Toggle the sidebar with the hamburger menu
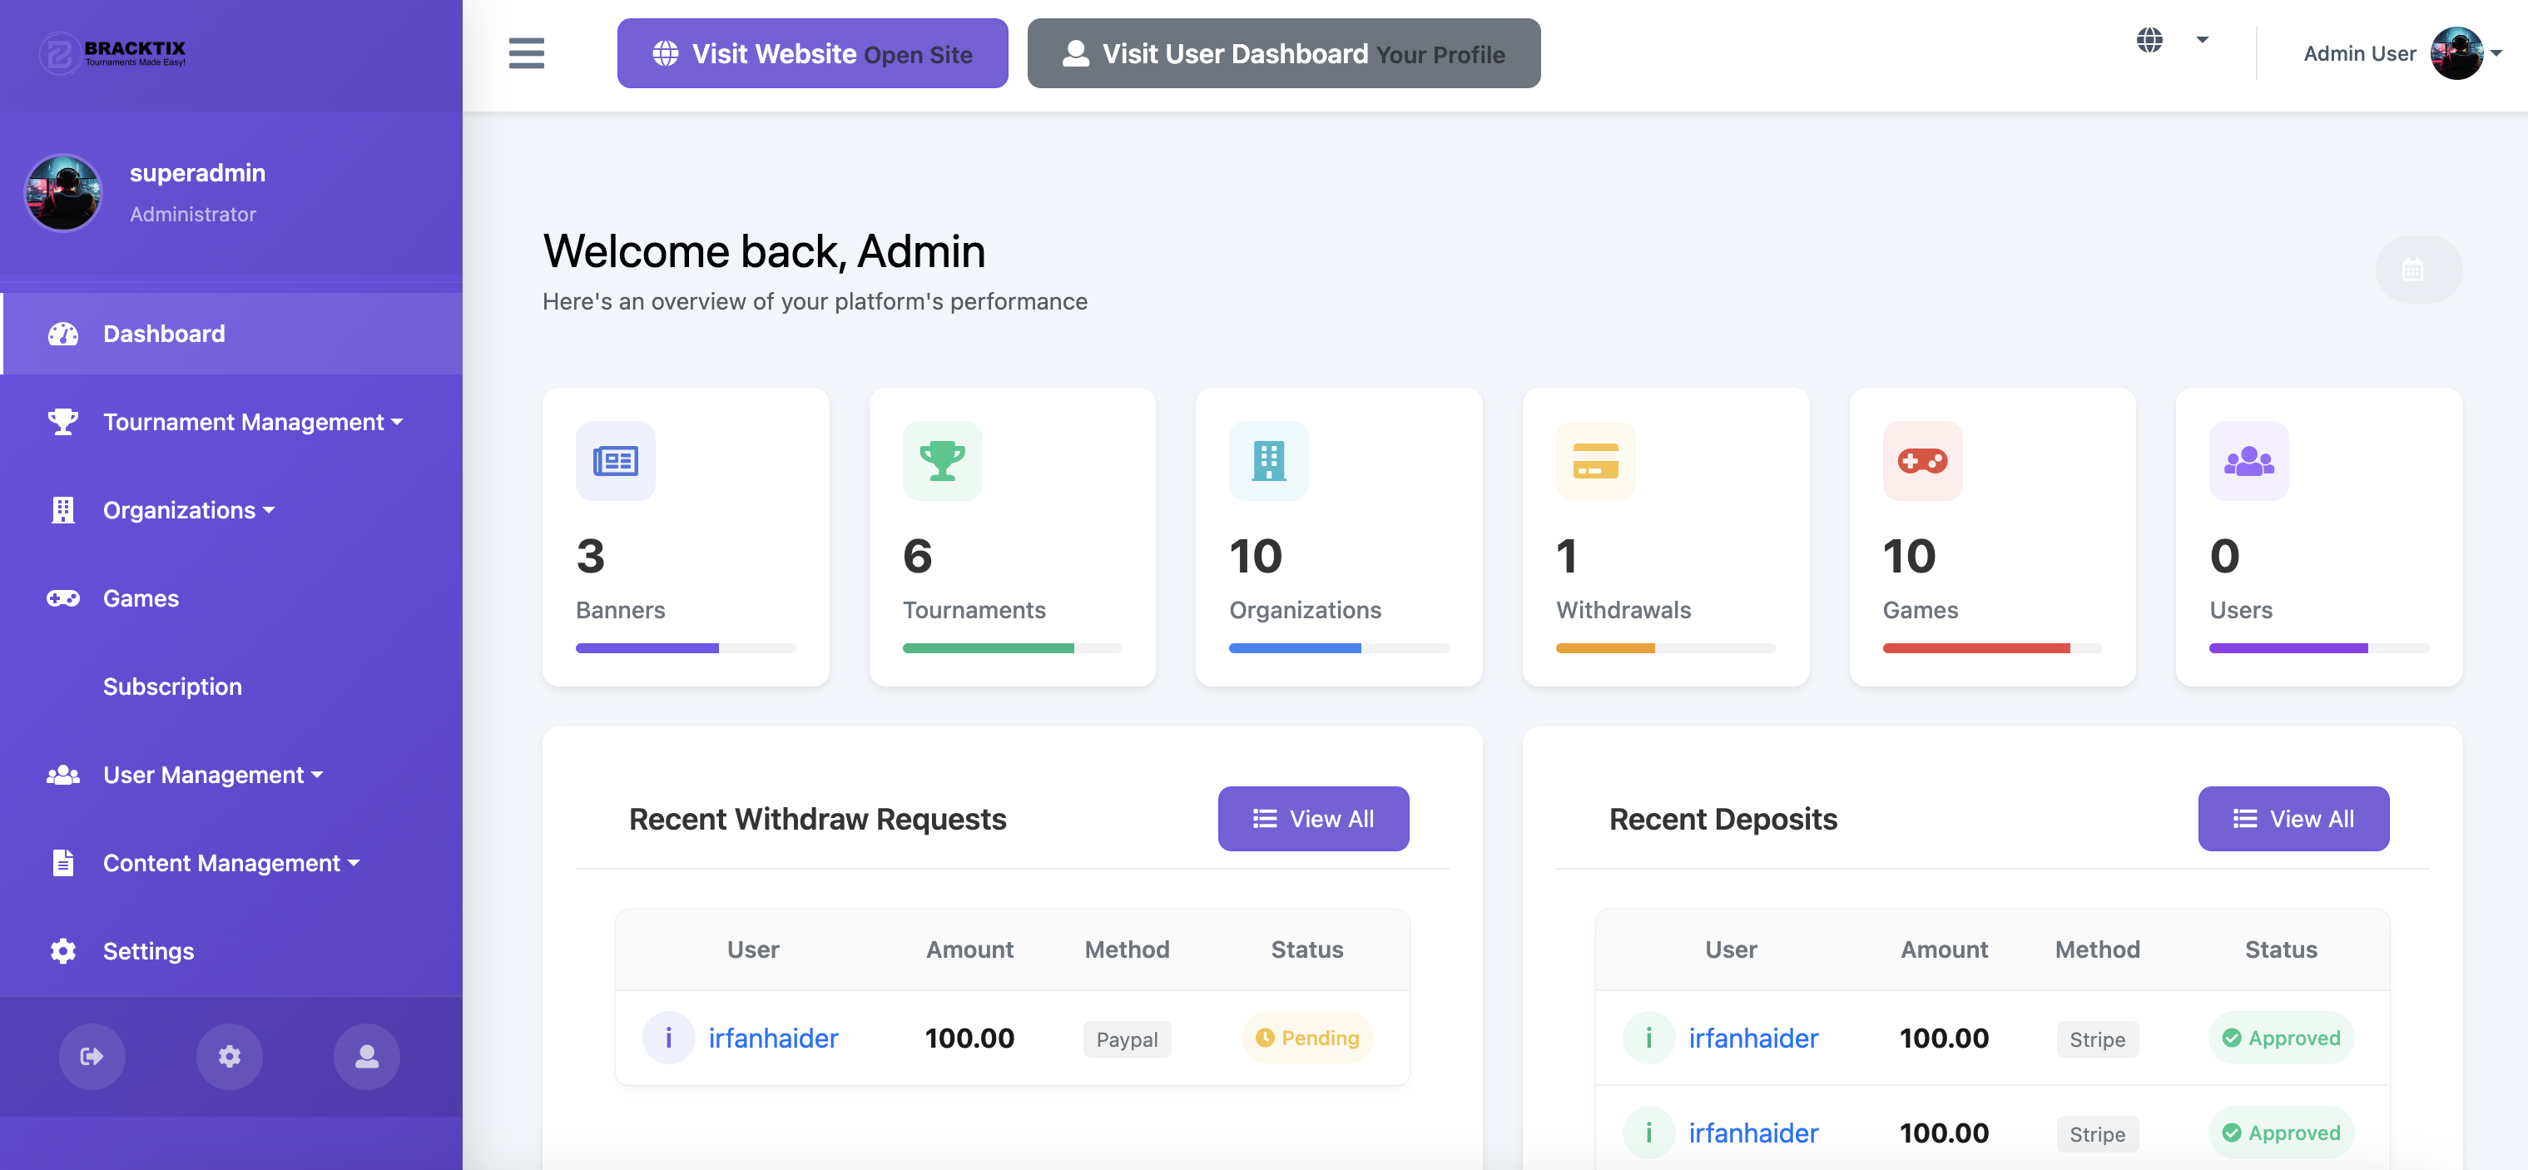Viewport: 2528px width, 1170px height. 526,53
